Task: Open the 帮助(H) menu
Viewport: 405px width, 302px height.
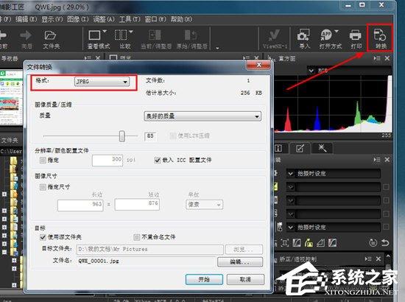Action: (182, 19)
